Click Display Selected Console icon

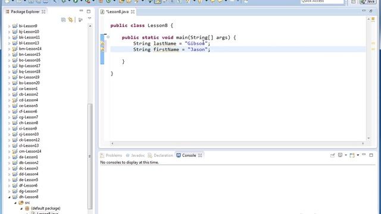[340, 155]
